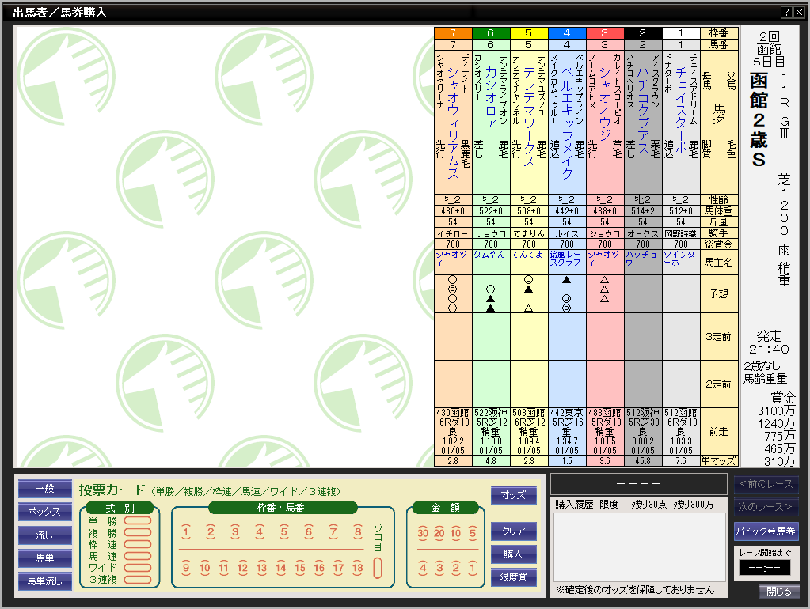The width and height of the screenshot is (810, 609).
Task: Switch to the 一般 betting mode
Action: (x=45, y=488)
